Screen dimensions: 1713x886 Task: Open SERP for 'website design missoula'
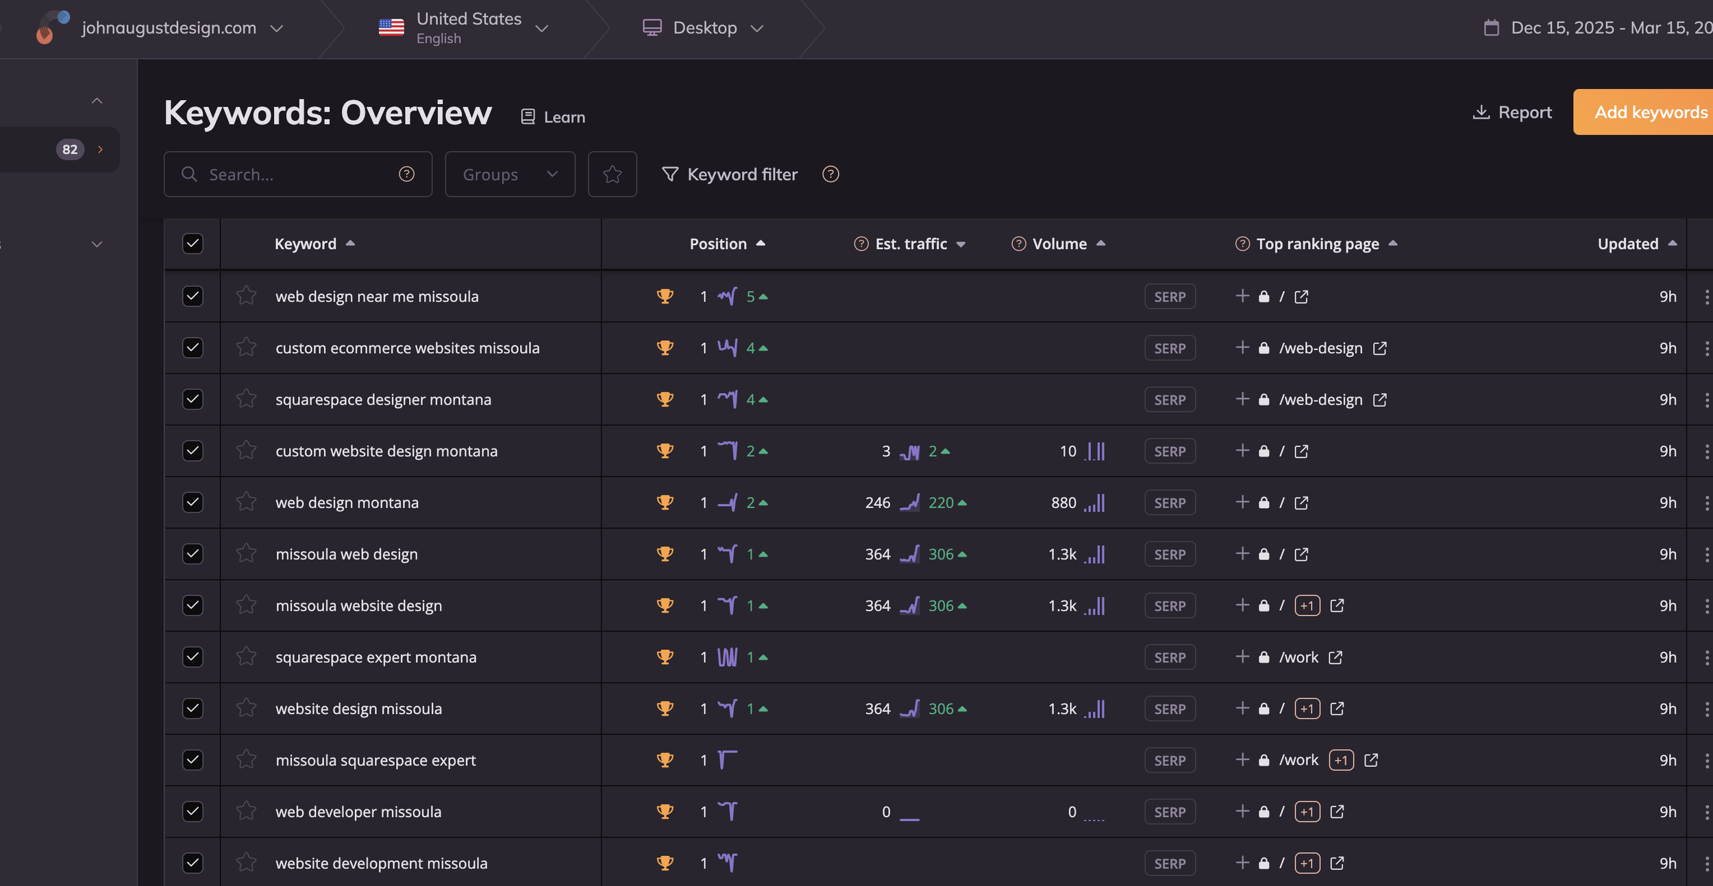1169,709
